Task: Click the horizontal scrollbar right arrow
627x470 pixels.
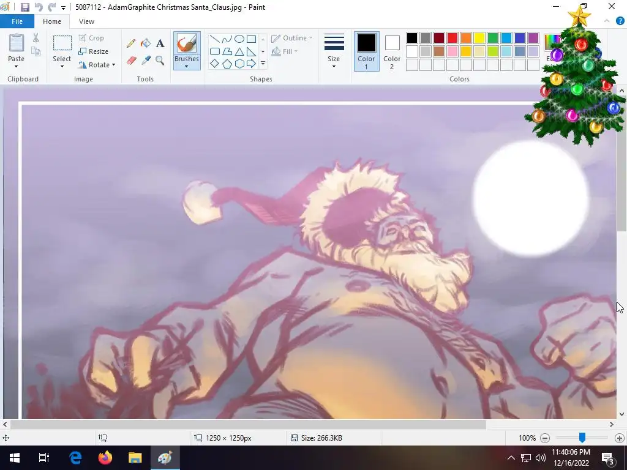Action: pyautogui.click(x=612, y=425)
